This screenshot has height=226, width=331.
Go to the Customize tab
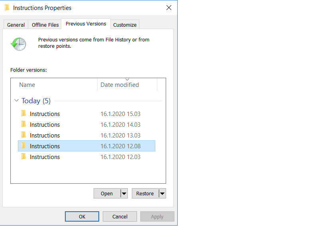(125, 25)
